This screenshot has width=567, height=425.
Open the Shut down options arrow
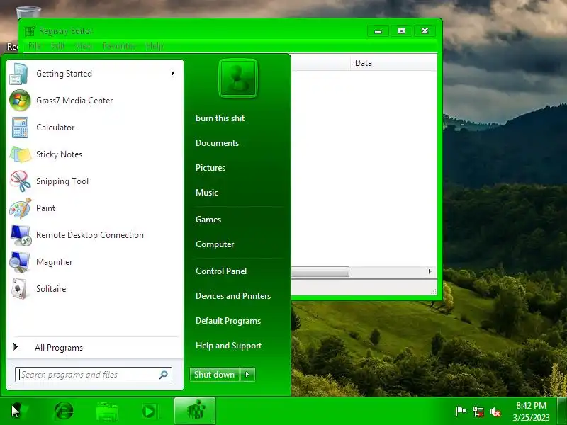(x=247, y=375)
